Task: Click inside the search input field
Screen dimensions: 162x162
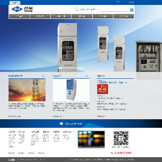Action: [115, 10]
